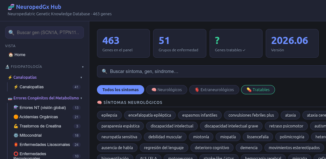Screen dimensions: 326x159
Task: Click the magnifier icon in gene search box
Action: 11,33
